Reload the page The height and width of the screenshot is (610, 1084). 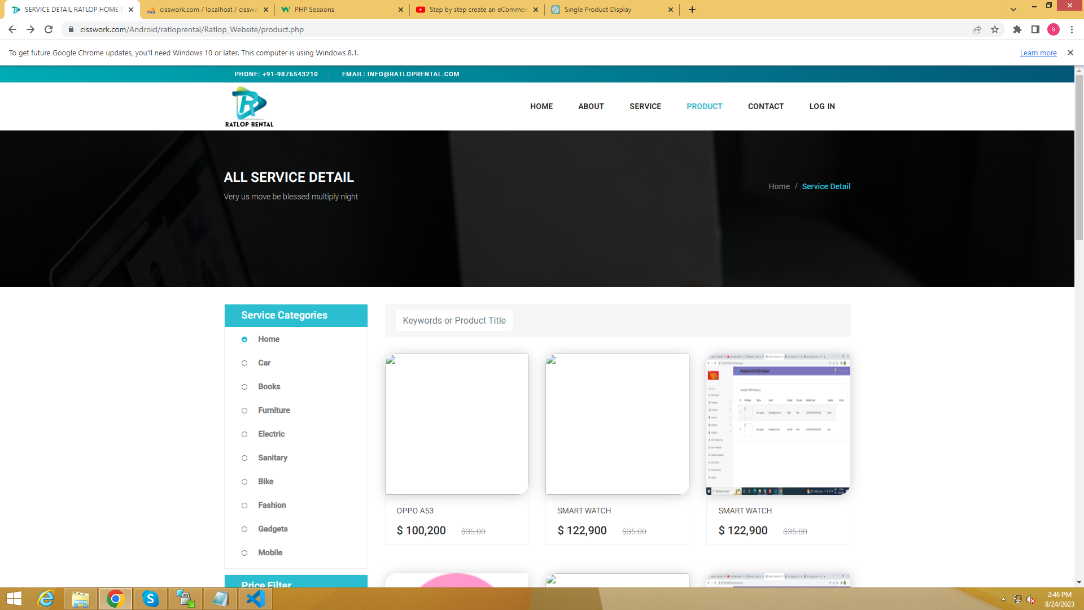tap(49, 29)
